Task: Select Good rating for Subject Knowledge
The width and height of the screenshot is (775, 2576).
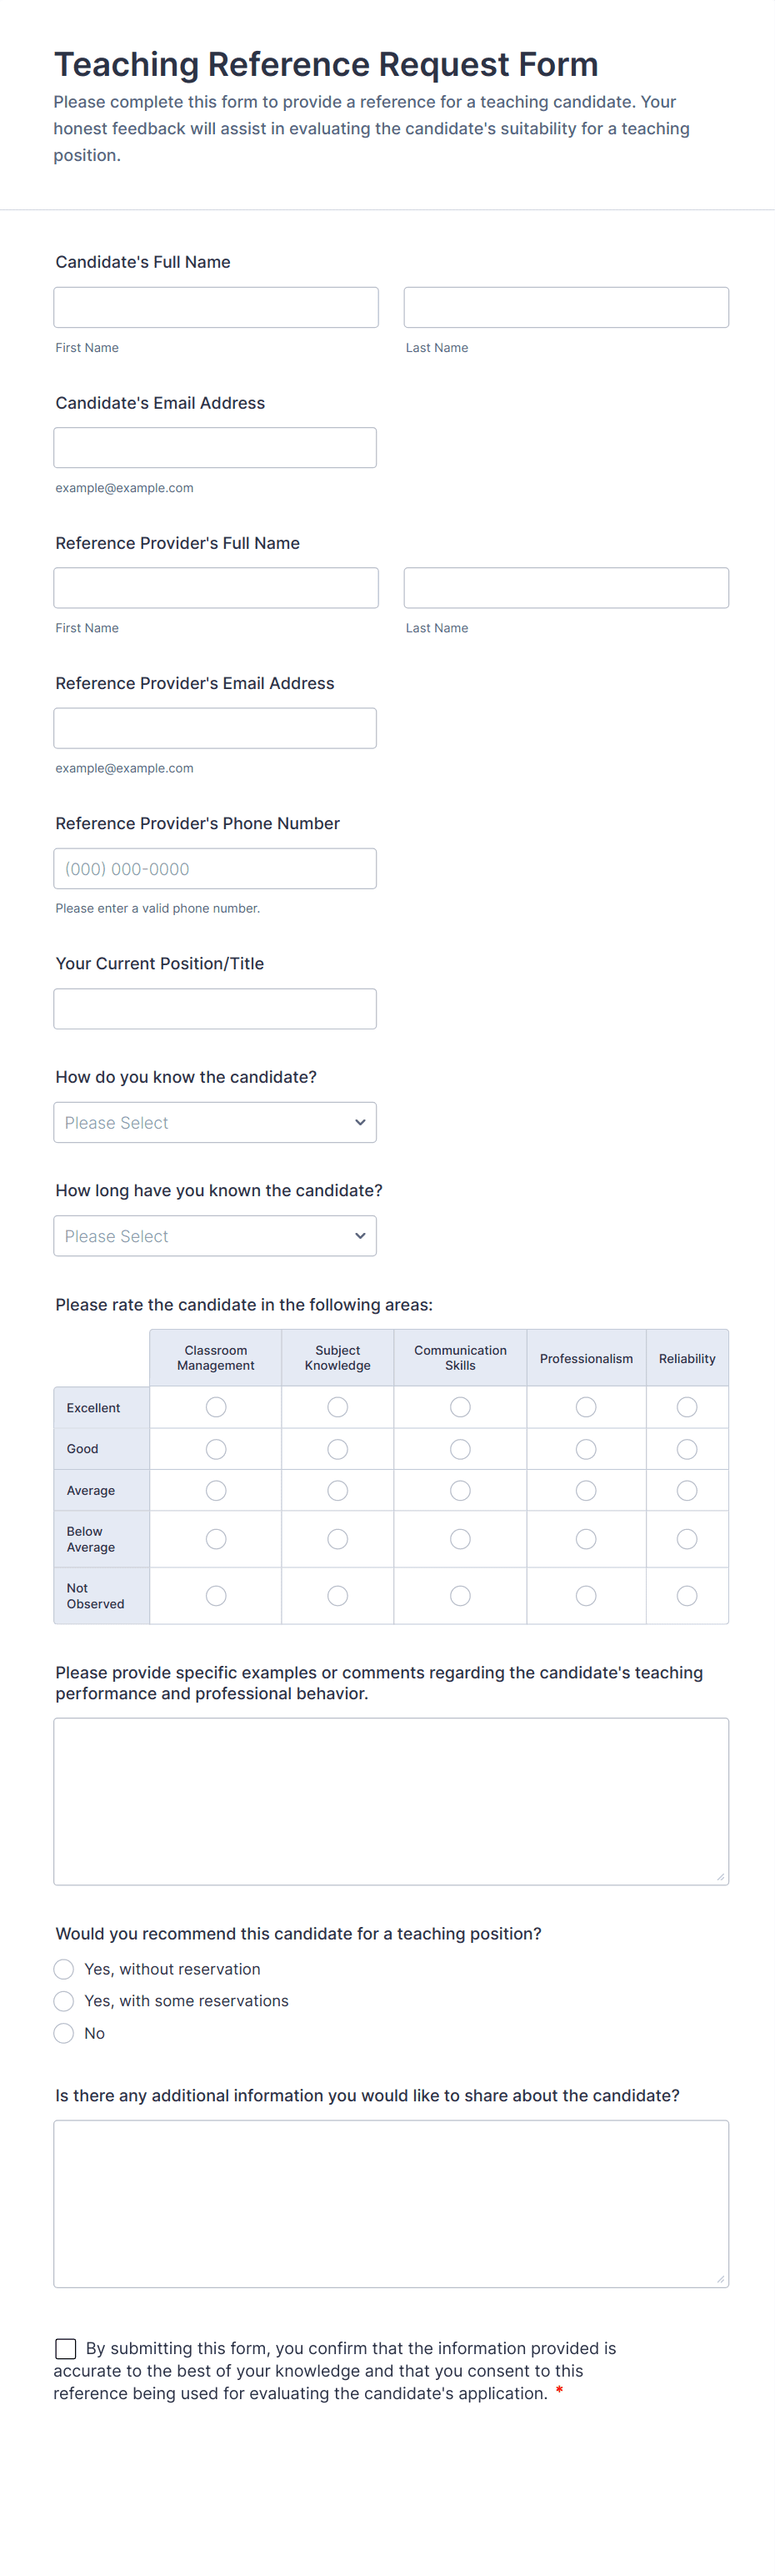Action: tap(337, 1448)
